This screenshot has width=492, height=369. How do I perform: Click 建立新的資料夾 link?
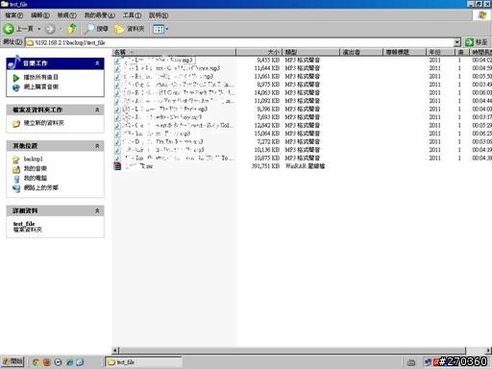tap(43, 123)
